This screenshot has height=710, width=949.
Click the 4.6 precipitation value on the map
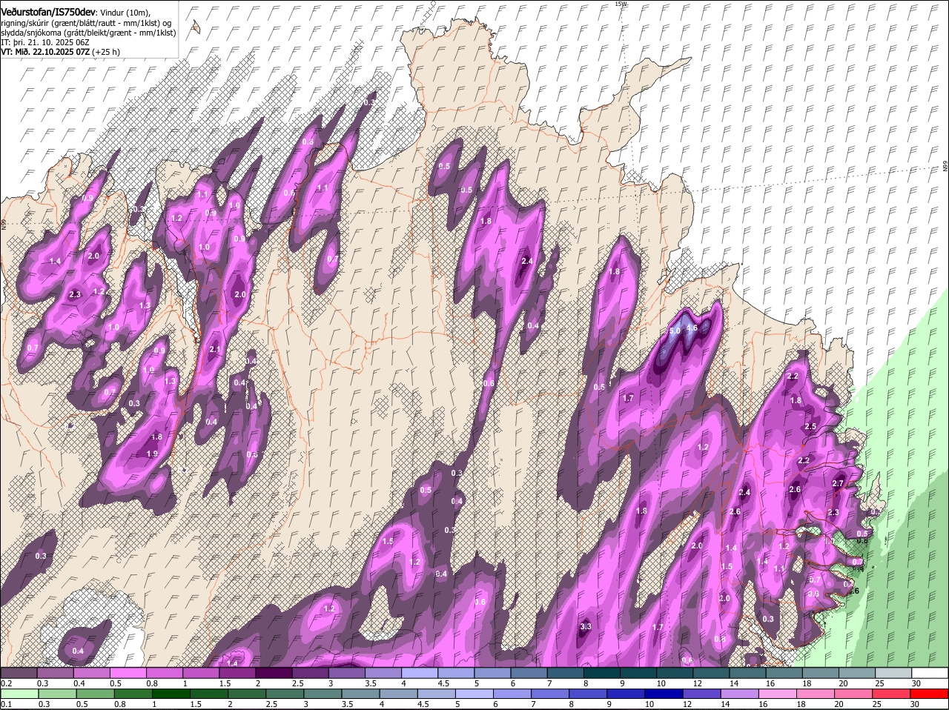point(692,328)
